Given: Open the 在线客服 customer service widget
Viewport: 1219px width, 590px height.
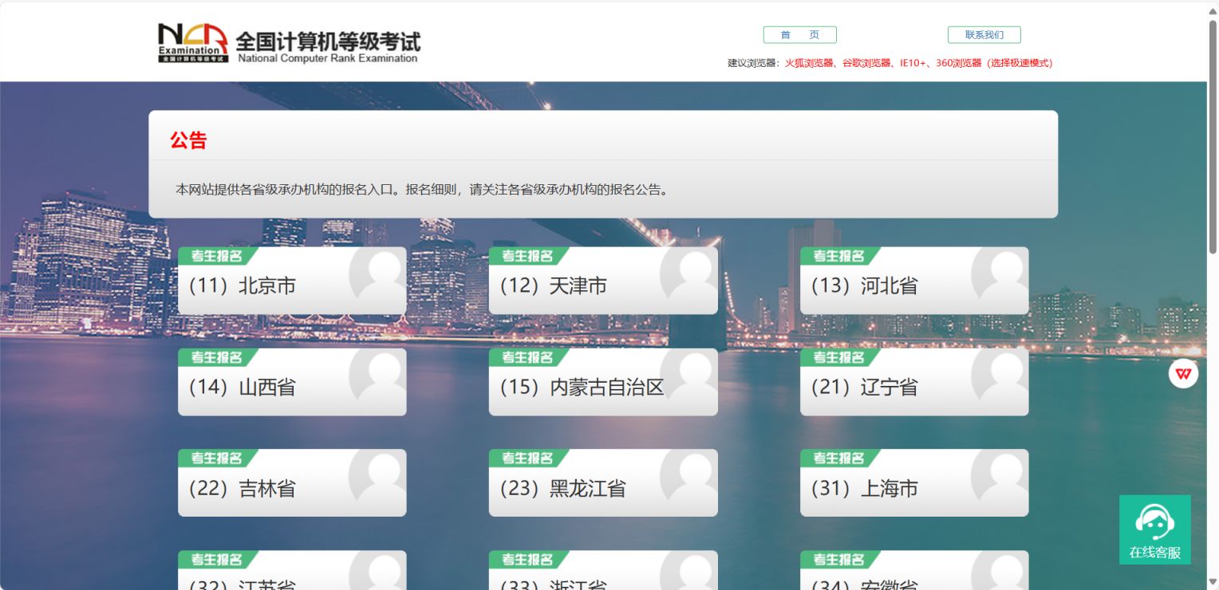Looking at the screenshot, I should point(1154,529).
